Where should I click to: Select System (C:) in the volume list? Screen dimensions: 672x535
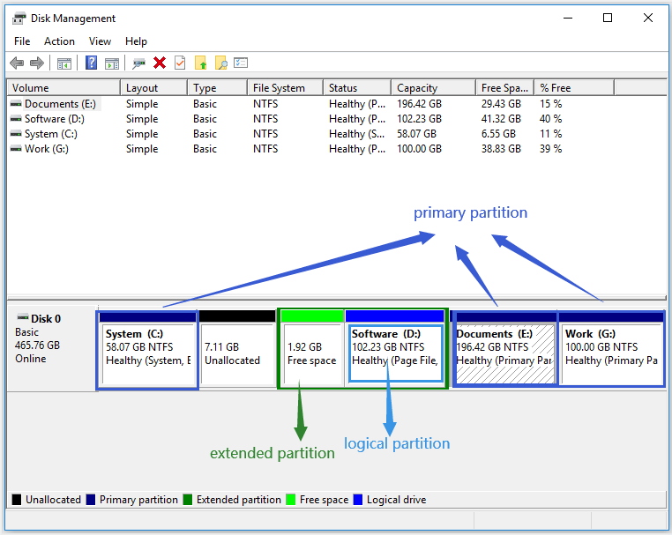pos(51,134)
